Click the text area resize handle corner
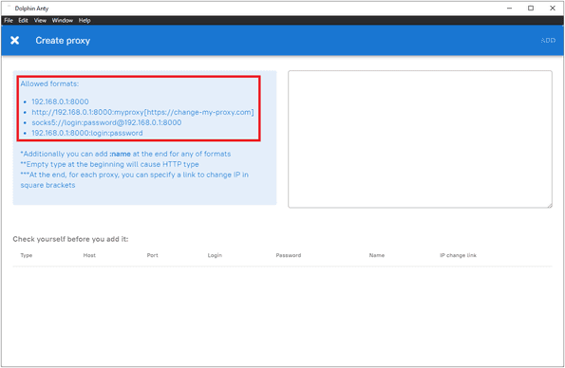The width and height of the screenshot is (565, 368). (550, 205)
